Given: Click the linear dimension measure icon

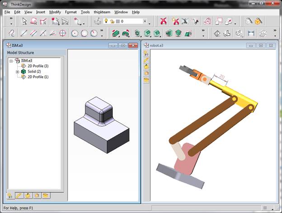Looking at the screenshot, I should pyautogui.click(x=251, y=33).
